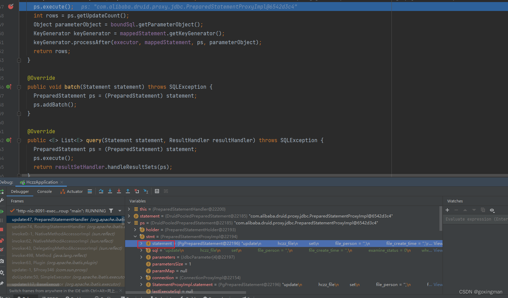
Task: Click the Step Out up-arrow icon
Action: [x=128, y=191]
